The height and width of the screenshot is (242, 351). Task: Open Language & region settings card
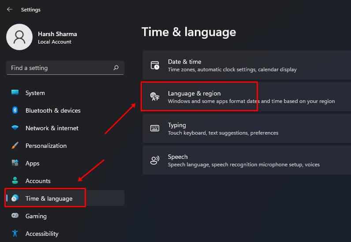pos(246,96)
